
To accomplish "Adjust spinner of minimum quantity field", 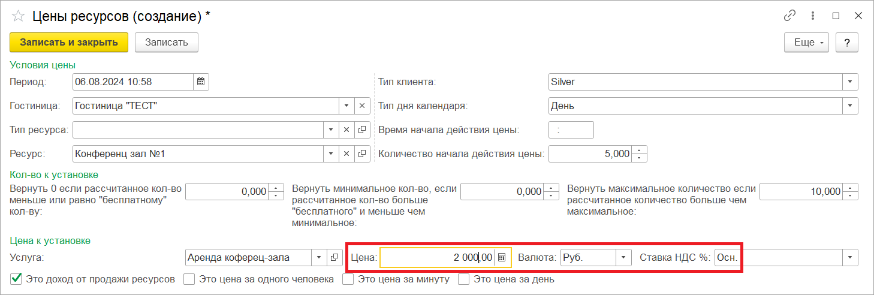I will (x=551, y=191).
